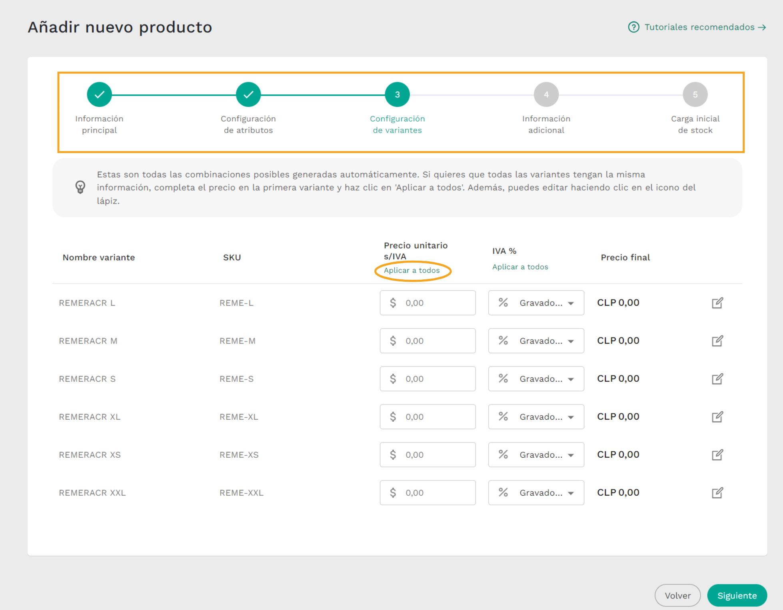Image resolution: width=783 pixels, height=610 pixels.
Task: Click Aplicar a todos under IVA %
Action: 520,267
